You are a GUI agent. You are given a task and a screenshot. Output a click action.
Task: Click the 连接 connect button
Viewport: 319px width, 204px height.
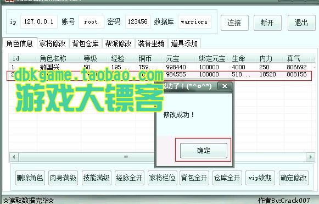[234, 23]
